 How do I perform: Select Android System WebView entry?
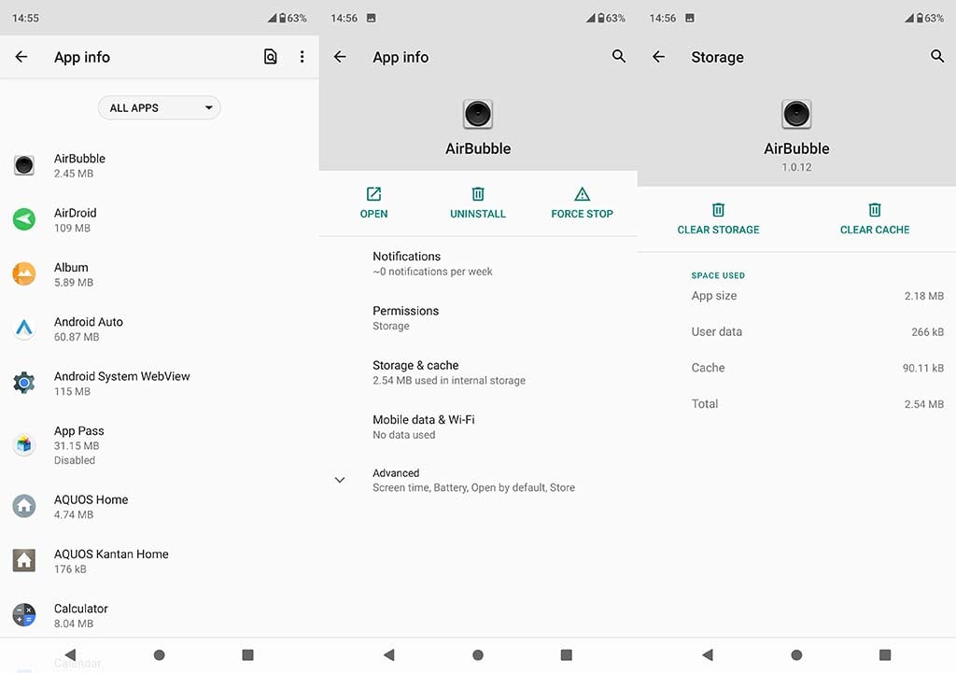point(159,383)
